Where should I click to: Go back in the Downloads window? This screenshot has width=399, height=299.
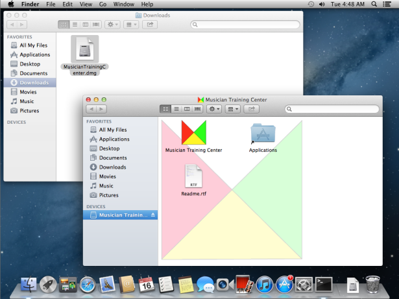pos(12,25)
